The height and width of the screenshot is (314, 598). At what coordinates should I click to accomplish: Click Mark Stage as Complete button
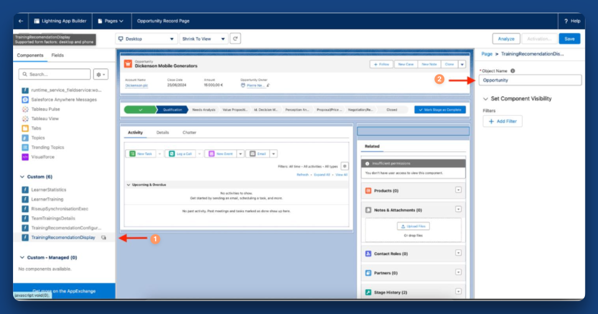(440, 110)
